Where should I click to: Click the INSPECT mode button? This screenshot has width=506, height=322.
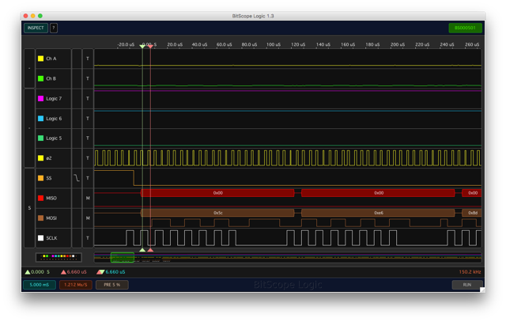click(36, 28)
